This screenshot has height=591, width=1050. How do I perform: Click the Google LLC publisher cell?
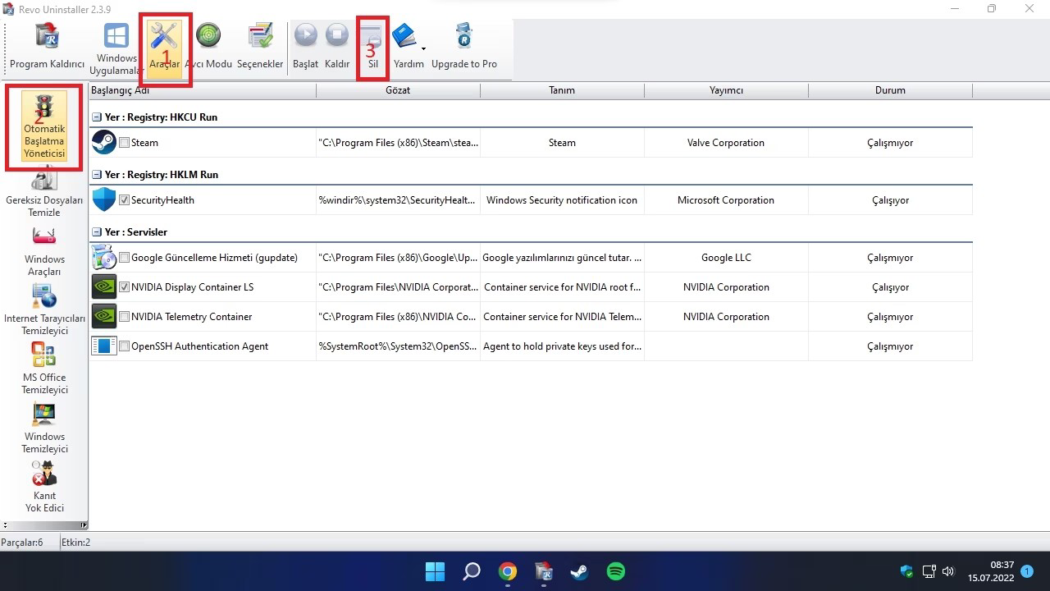coord(726,258)
